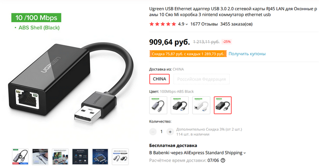Click the help icon beside delivery date 07/06
319x168 pixels.
(x=223, y=160)
